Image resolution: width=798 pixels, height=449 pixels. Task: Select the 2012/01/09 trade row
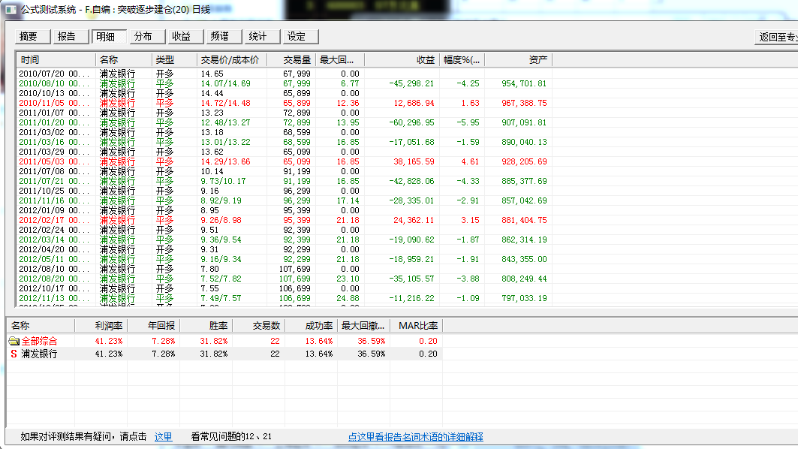tap(284, 210)
